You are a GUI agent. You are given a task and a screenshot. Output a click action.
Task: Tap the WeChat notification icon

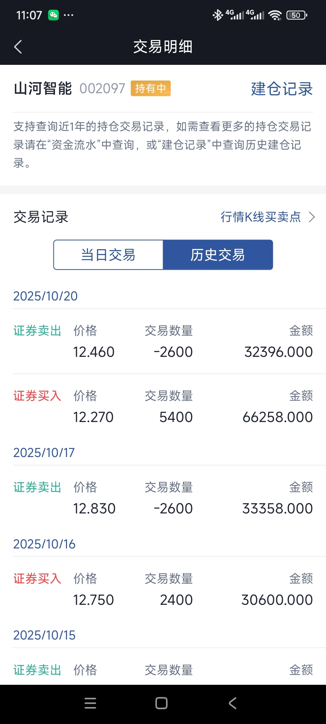(x=53, y=15)
